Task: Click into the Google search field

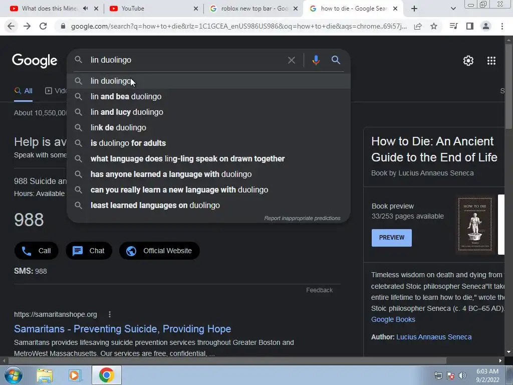Action: tap(186, 60)
